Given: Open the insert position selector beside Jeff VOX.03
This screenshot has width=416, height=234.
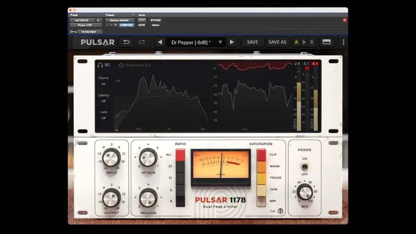Looking at the screenshot, I should (x=99, y=20).
